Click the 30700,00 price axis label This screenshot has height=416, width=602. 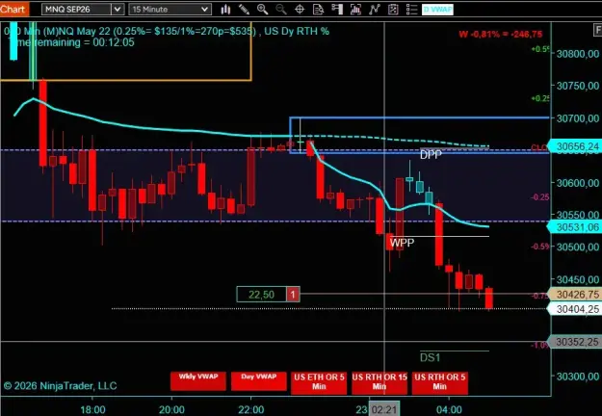pyautogui.click(x=578, y=118)
